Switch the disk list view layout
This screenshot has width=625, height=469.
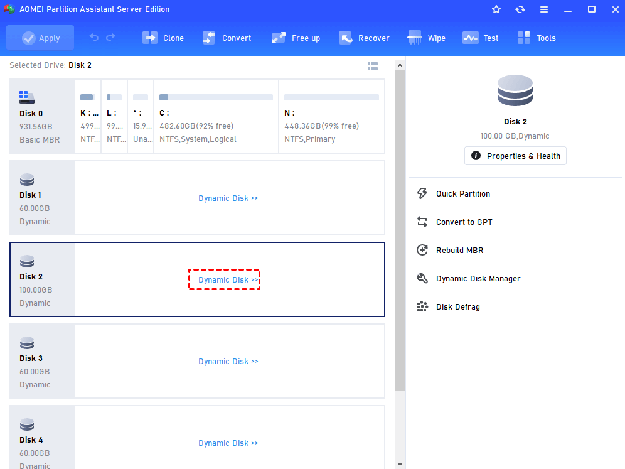(373, 66)
